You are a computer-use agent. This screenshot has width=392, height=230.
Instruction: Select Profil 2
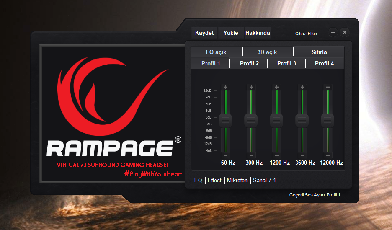[249, 63]
